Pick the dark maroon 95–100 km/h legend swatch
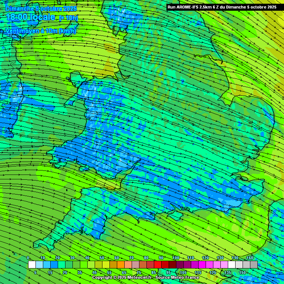Image resolution: width=284 pixels, height=284 pixels. [172, 265]
